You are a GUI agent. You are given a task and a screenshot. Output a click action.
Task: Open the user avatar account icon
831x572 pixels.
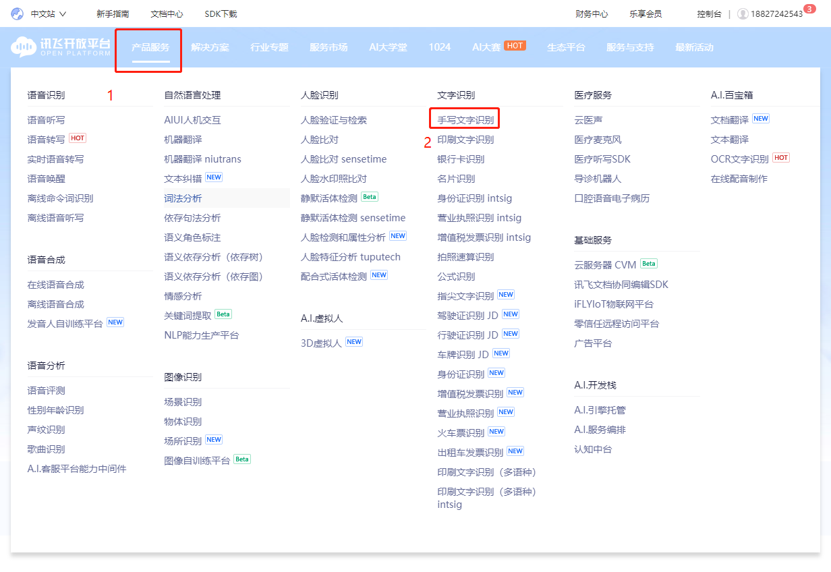tap(743, 13)
